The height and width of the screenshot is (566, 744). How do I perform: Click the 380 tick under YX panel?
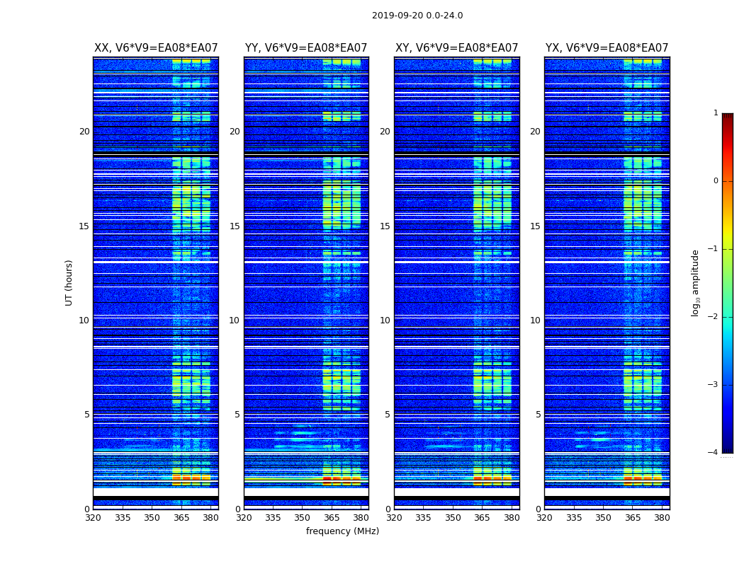coord(662,518)
